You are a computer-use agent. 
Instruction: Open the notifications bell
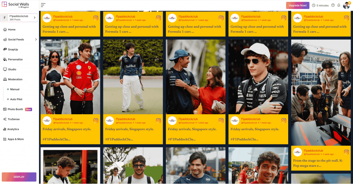339,5
